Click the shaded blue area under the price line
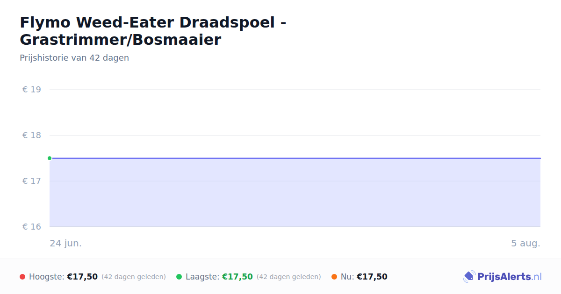The height and width of the screenshot is (294, 561). pyautogui.click(x=295, y=193)
